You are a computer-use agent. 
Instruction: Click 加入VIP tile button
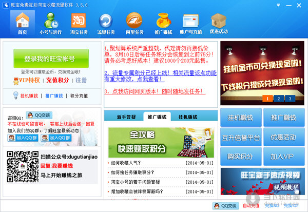(284, 157)
